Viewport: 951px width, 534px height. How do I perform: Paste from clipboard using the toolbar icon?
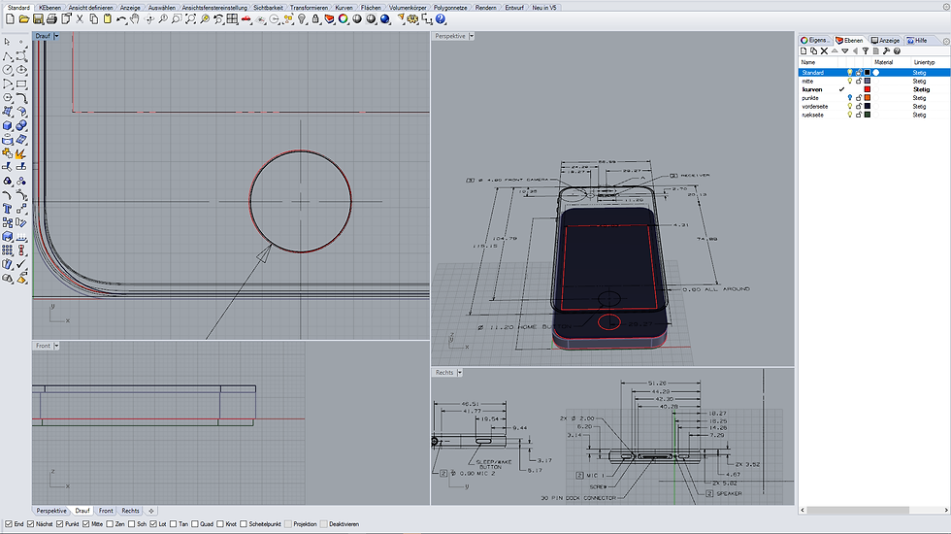click(x=108, y=19)
